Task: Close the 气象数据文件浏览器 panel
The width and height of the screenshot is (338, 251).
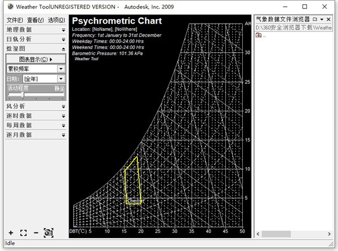Action: point(329,19)
